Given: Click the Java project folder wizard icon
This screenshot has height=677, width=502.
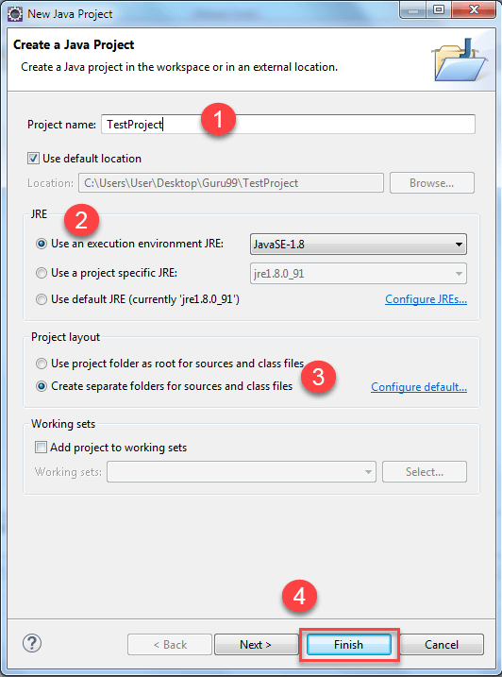Looking at the screenshot, I should [x=460, y=59].
